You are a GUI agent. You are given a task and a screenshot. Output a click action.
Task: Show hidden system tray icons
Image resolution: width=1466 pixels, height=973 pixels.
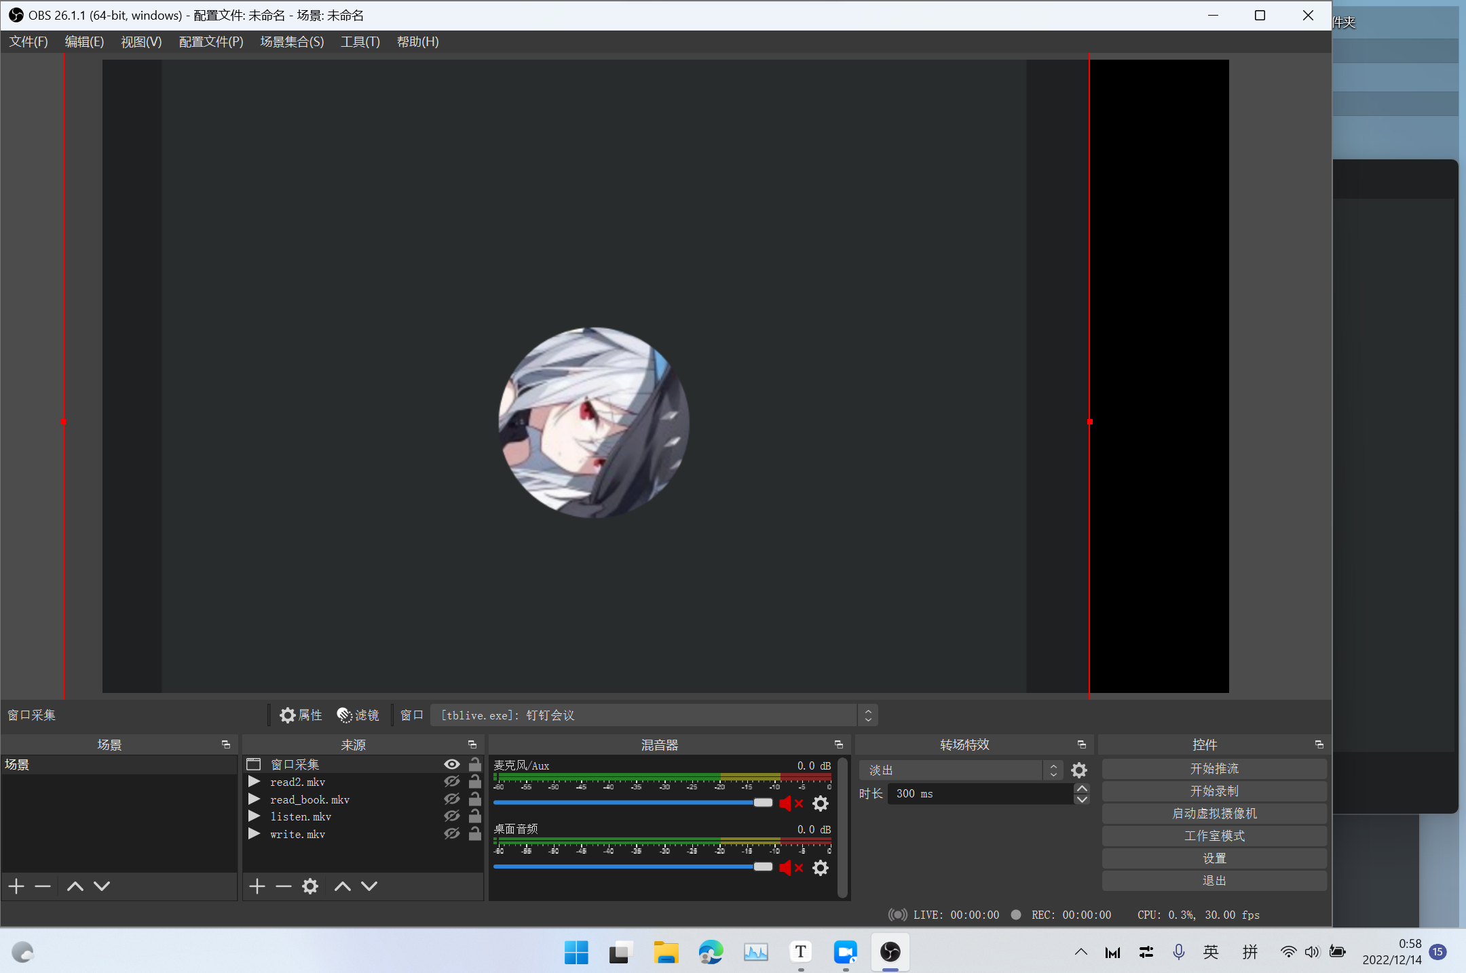pyautogui.click(x=1081, y=952)
